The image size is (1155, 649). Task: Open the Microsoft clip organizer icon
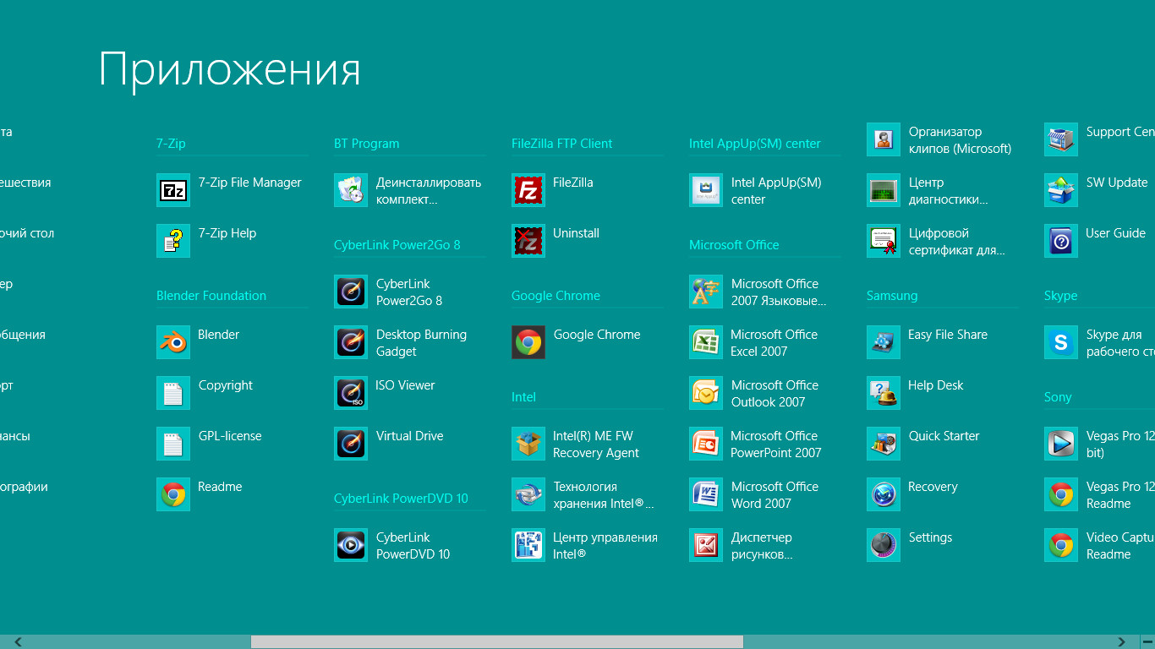(884, 139)
